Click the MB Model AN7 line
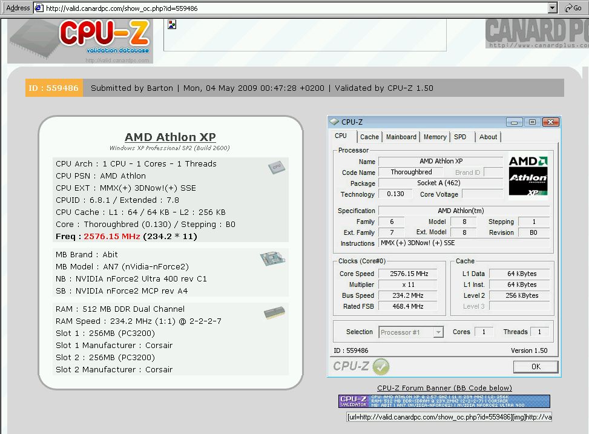Screen dimensions: 589x434 pyautogui.click(x=122, y=267)
